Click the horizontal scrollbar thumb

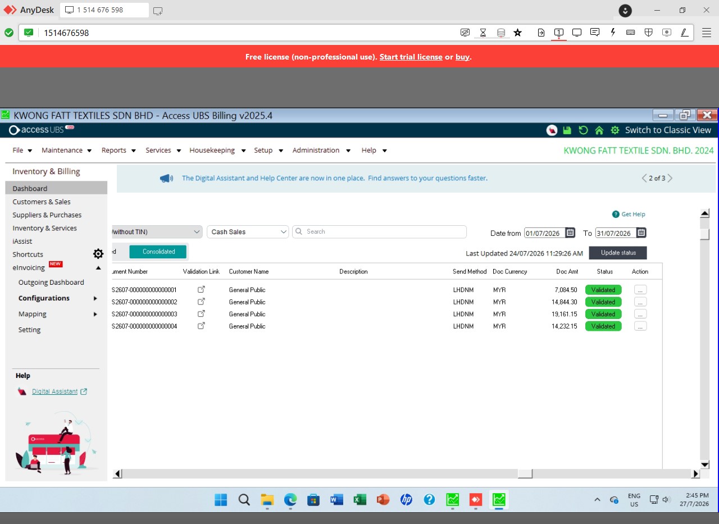(525, 474)
